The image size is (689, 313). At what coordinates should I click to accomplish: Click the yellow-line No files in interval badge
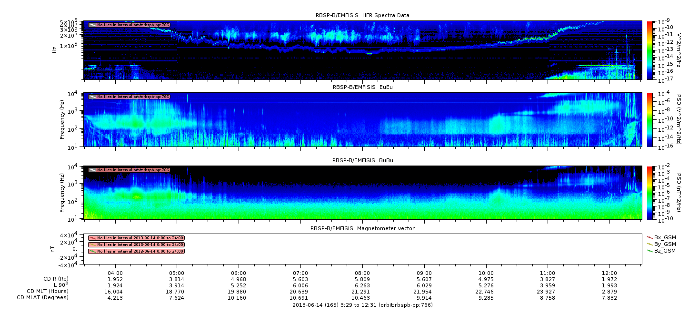(x=136, y=245)
